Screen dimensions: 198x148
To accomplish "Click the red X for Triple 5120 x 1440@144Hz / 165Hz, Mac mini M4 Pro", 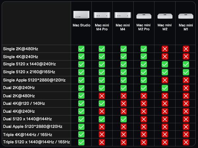I will (102, 142).
